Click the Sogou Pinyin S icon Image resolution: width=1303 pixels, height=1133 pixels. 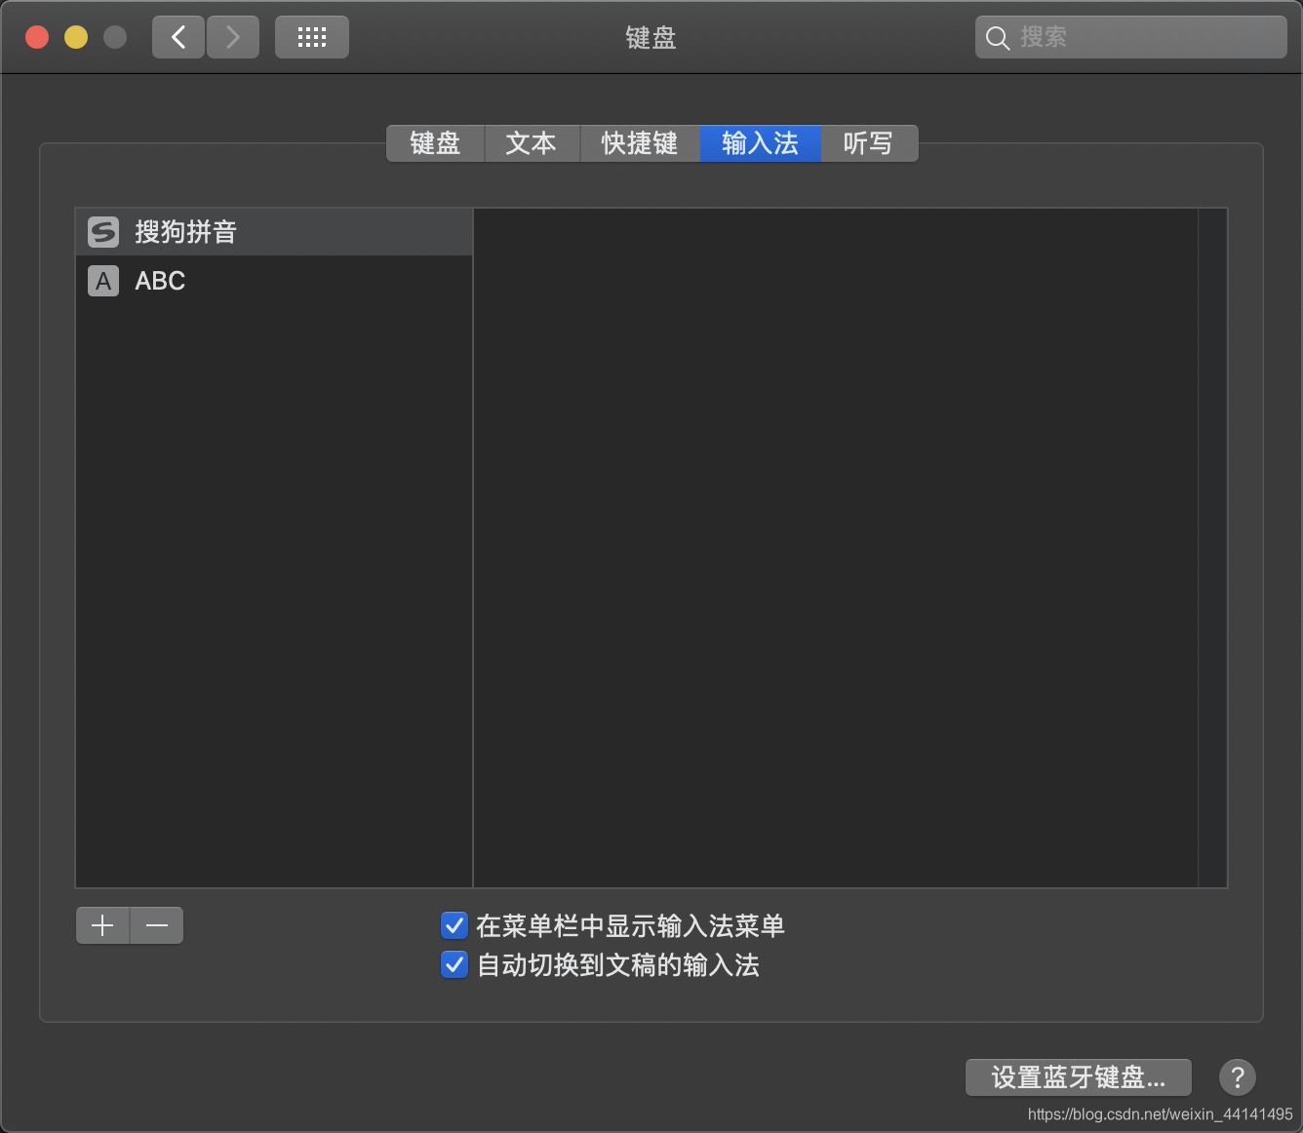pyautogui.click(x=103, y=232)
